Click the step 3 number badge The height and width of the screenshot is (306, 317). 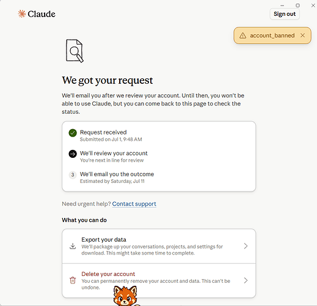(73, 175)
